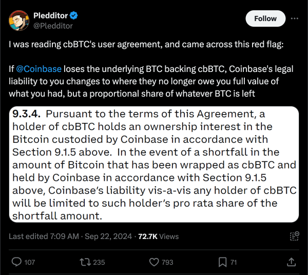Share the post via share icon
308x275 pixels.
(x=291, y=262)
